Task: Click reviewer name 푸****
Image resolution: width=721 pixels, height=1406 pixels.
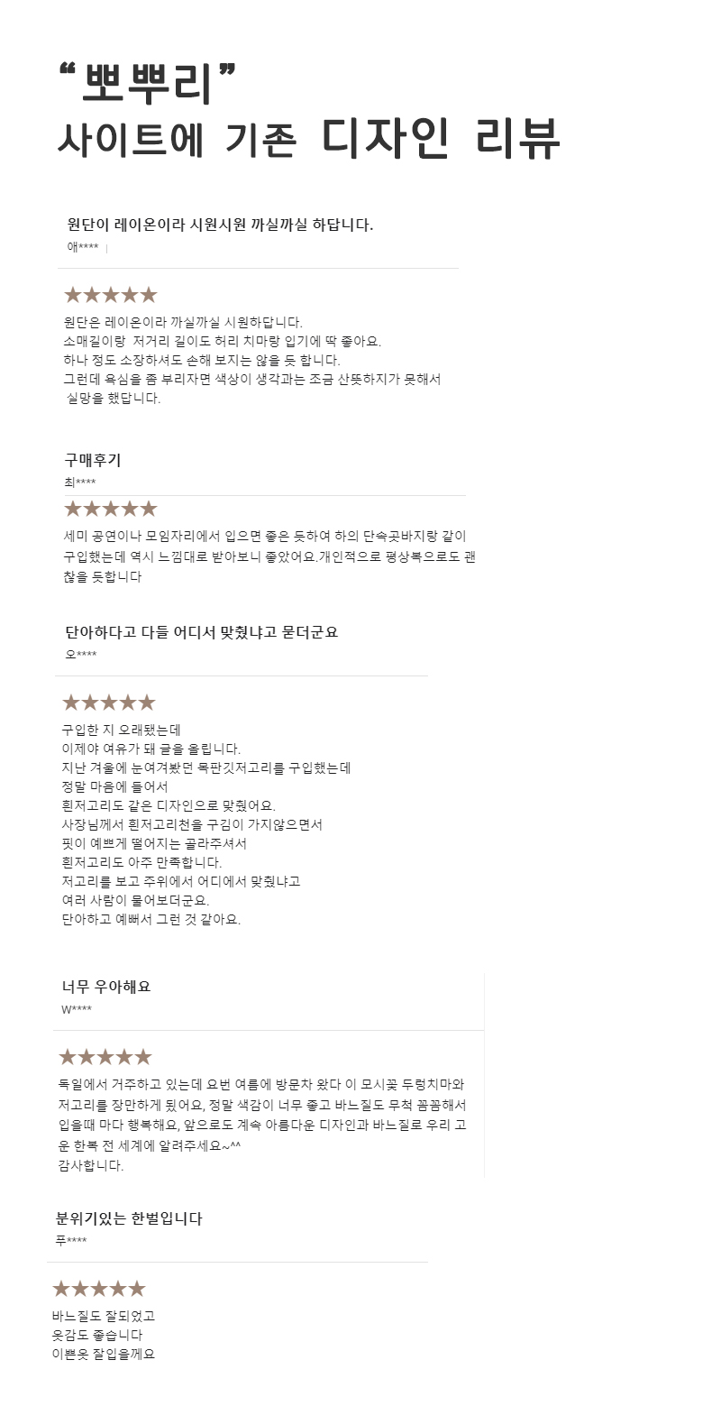Action: pos(71,1241)
